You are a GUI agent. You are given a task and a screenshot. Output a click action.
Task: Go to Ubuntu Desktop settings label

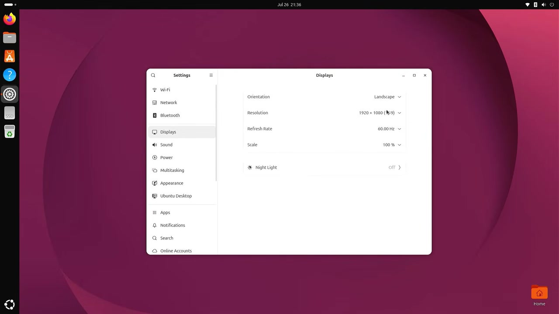[x=176, y=196]
